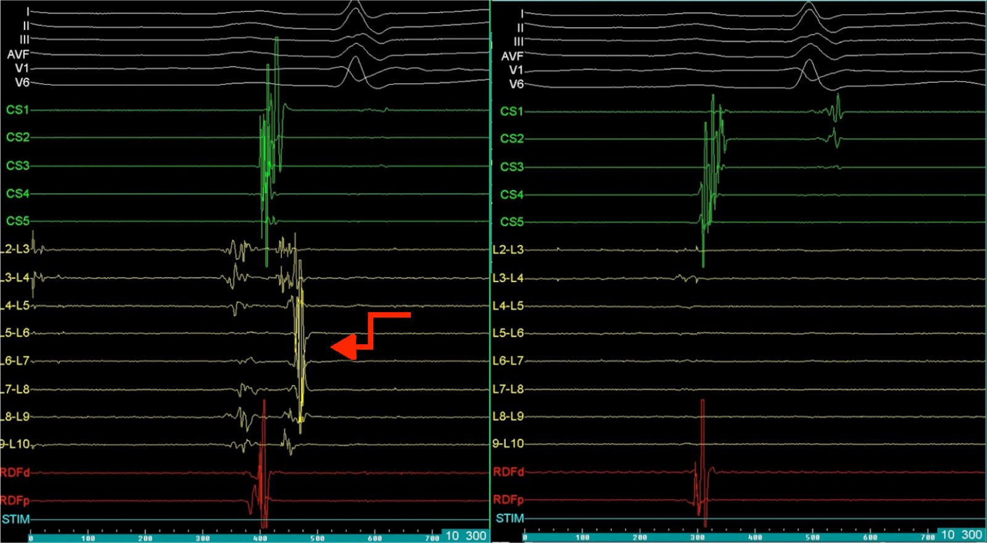This screenshot has height=543, width=987.
Task: Select the CS1 channel label in left panel
Action: pyautogui.click(x=17, y=110)
